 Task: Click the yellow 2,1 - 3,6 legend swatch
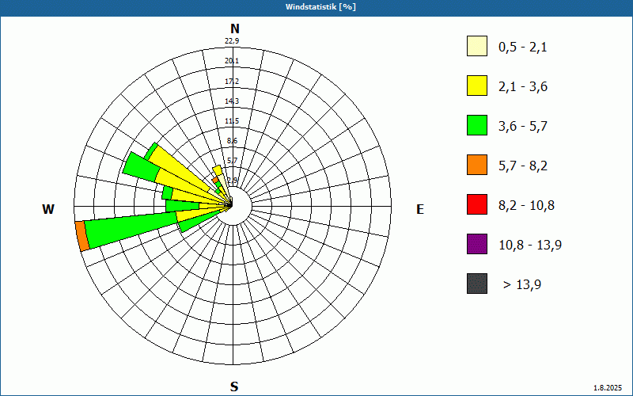click(x=477, y=86)
